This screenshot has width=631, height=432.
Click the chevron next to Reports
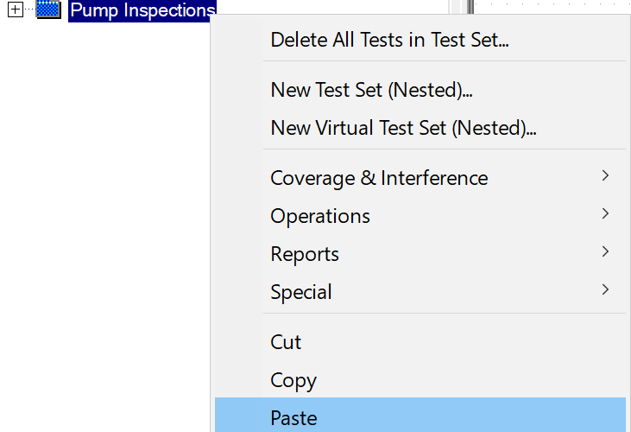pyautogui.click(x=605, y=251)
